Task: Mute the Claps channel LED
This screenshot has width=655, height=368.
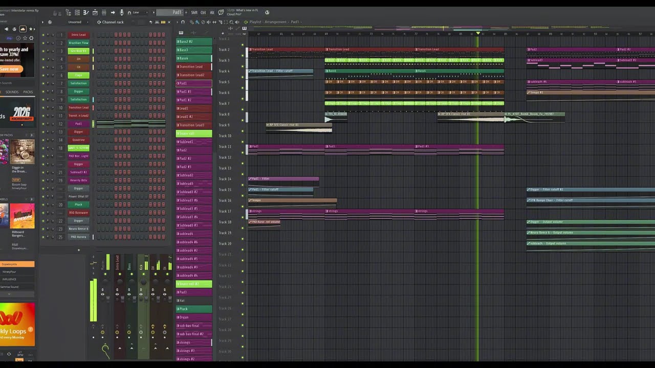Action: tap(43, 75)
